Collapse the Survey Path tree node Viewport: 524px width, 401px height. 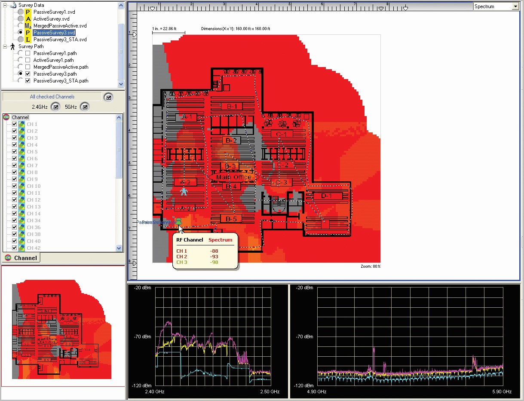click(x=5, y=46)
